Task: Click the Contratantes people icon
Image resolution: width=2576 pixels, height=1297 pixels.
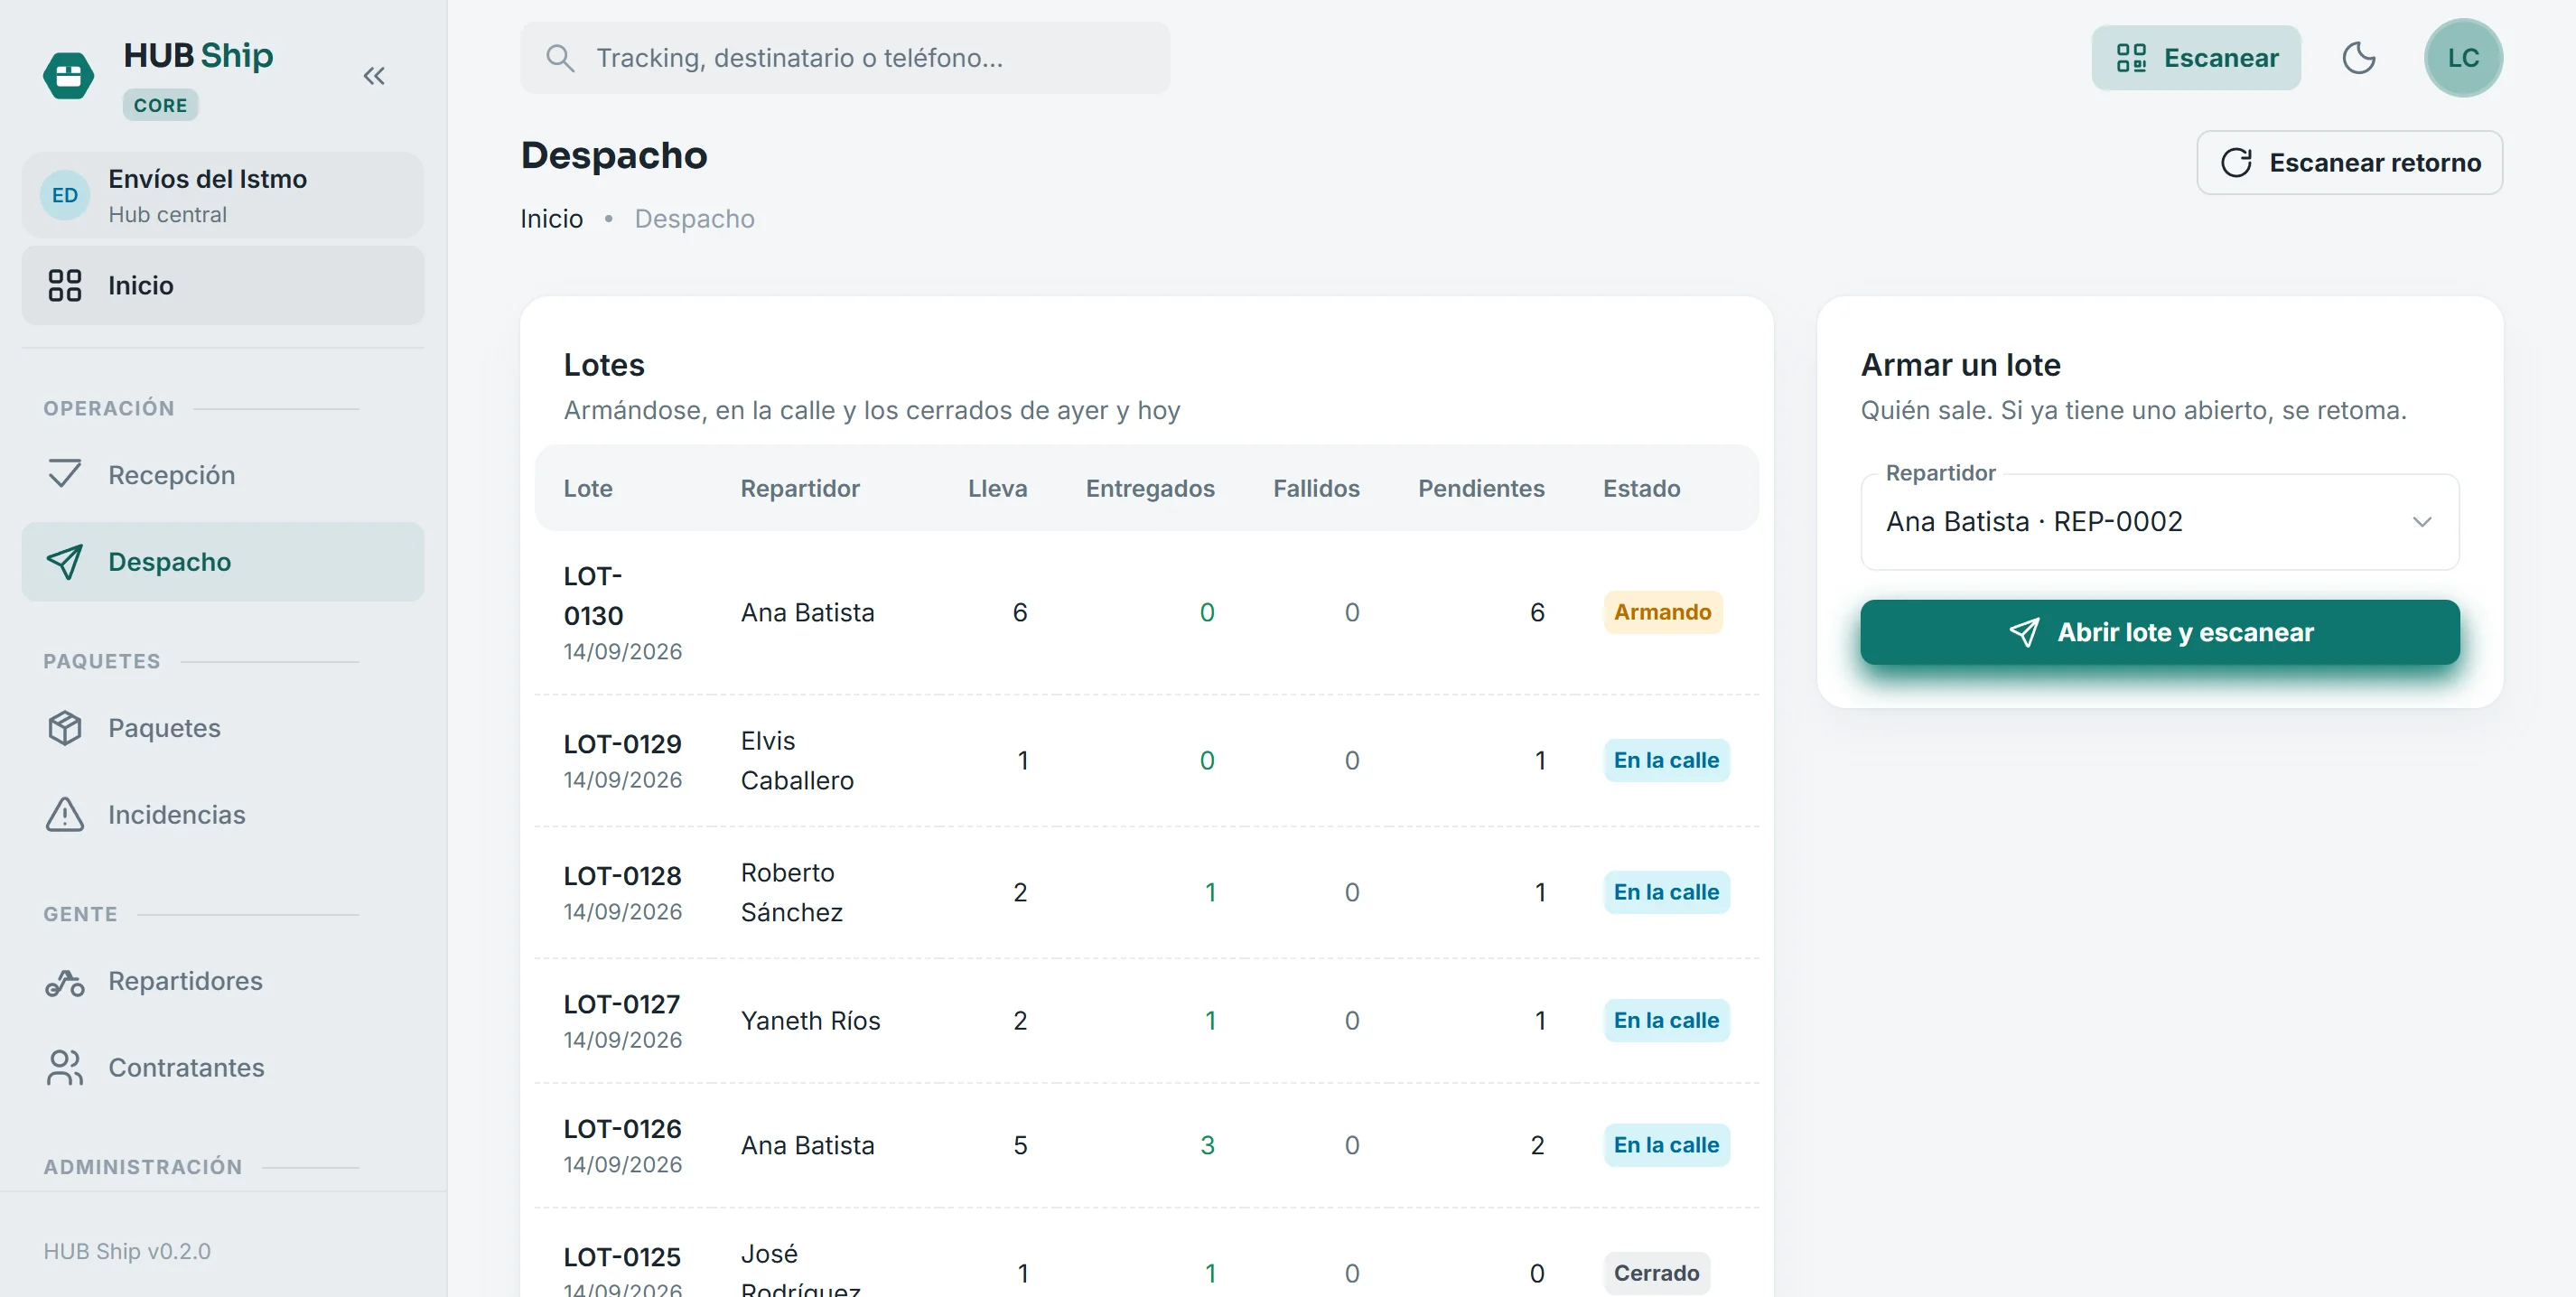Action: click(x=65, y=1068)
